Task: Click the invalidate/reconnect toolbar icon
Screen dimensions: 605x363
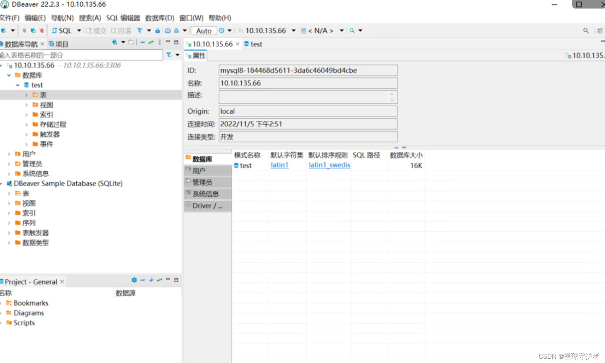Action: [x=33, y=31]
